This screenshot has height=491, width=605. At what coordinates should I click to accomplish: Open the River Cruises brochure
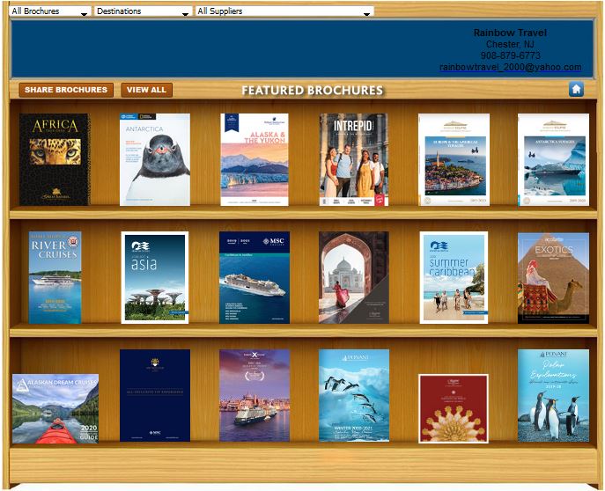tap(55, 277)
